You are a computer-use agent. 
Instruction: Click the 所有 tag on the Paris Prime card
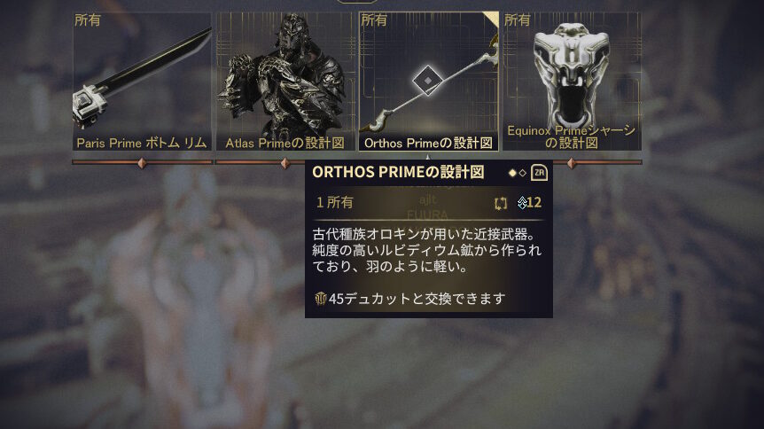(x=88, y=20)
